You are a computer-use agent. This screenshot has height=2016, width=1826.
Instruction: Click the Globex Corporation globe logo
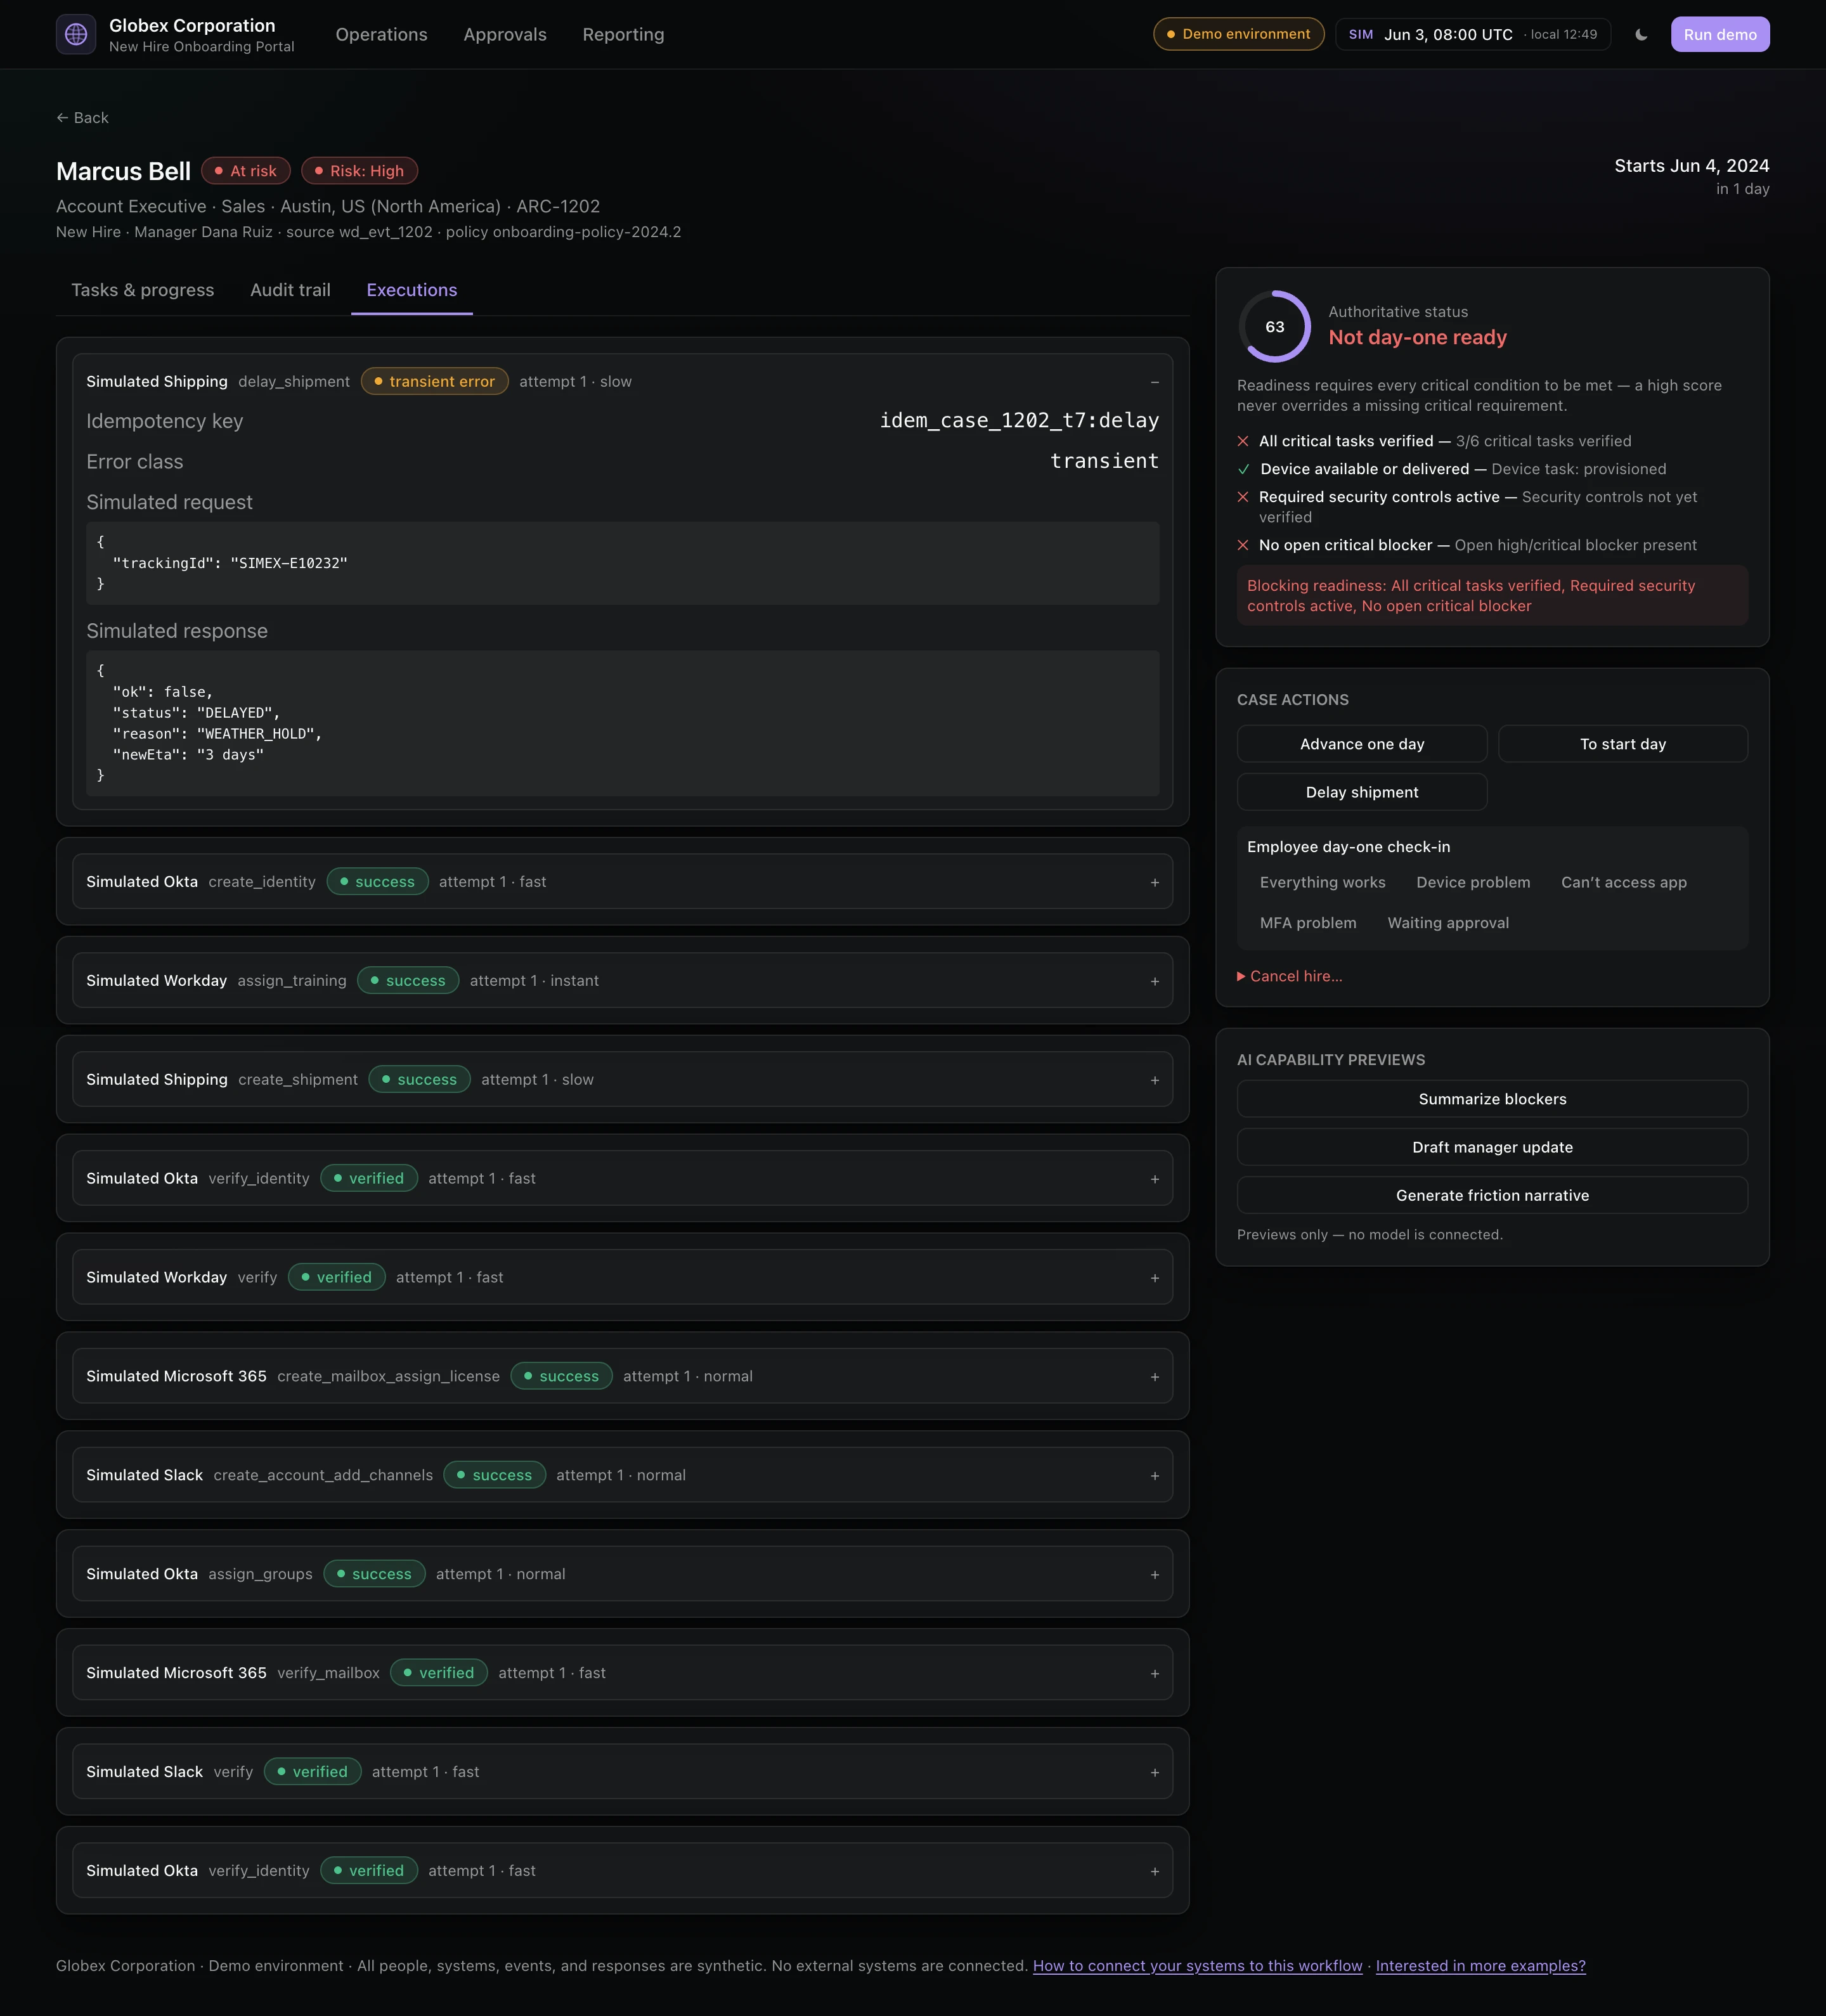(76, 34)
